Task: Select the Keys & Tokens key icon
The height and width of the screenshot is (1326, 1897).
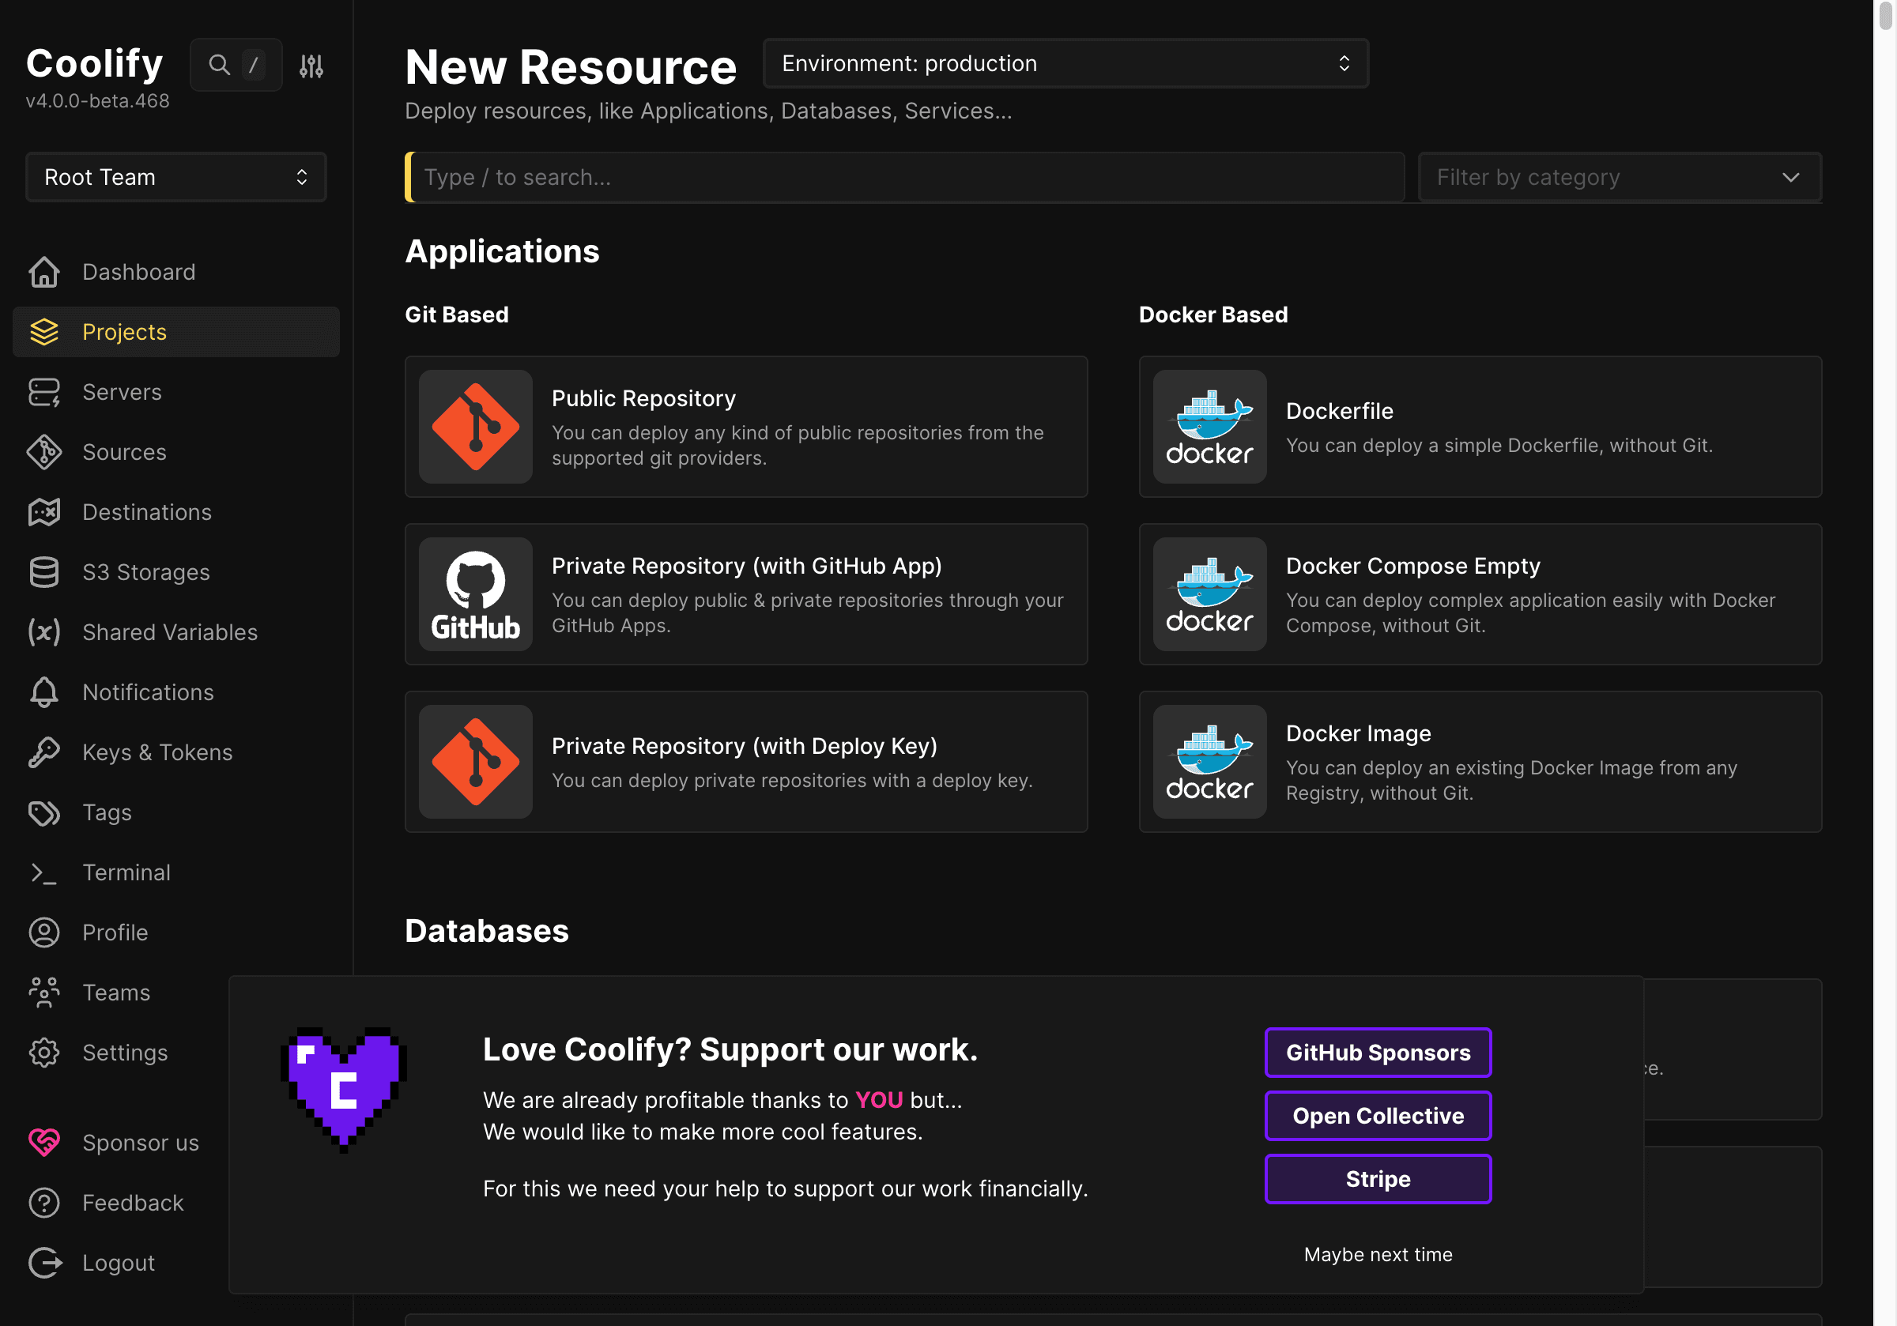Action: pos(43,752)
